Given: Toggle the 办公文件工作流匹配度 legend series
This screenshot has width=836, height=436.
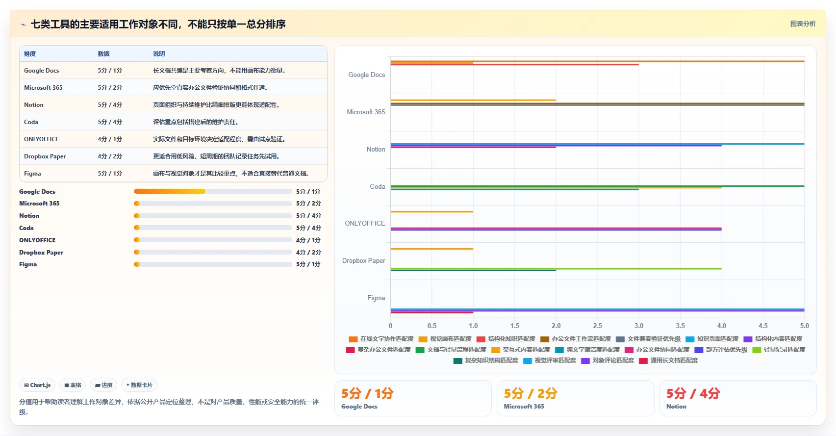Looking at the screenshot, I should 575,339.
